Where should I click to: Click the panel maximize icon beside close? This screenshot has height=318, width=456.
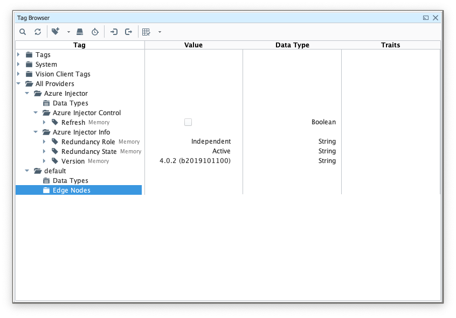coord(426,18)
